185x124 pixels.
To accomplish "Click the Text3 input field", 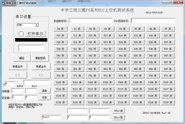I will [x=51, y=118].
